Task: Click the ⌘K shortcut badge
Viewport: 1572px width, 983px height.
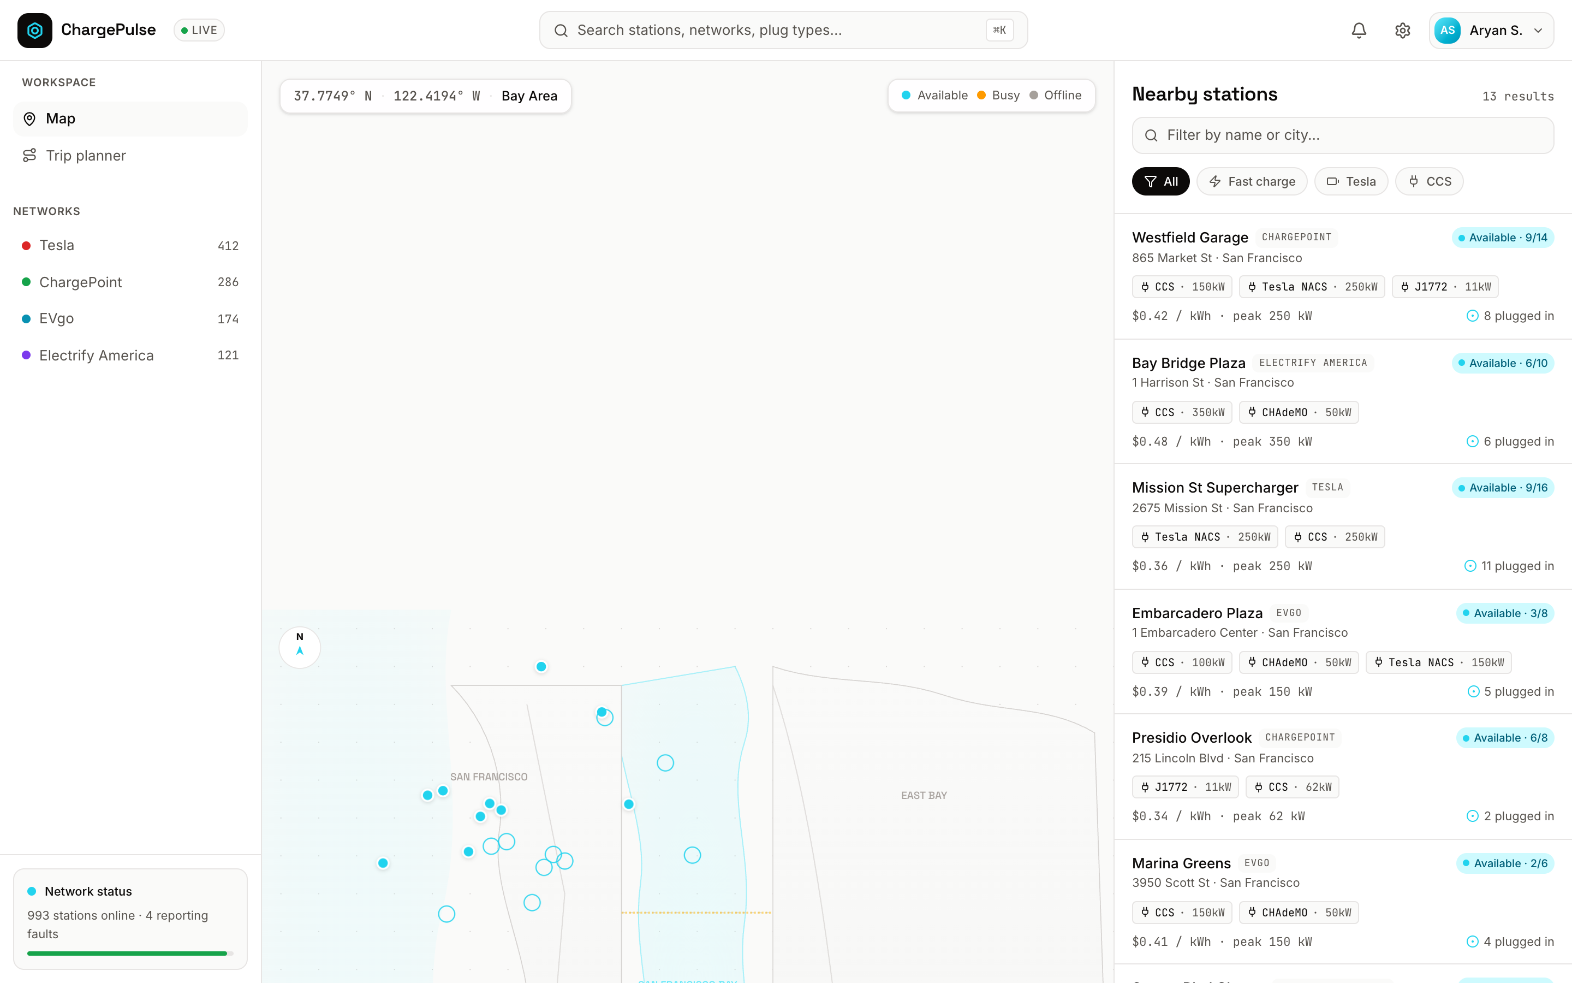Action: pyautogui.click(x=999, y=30)
